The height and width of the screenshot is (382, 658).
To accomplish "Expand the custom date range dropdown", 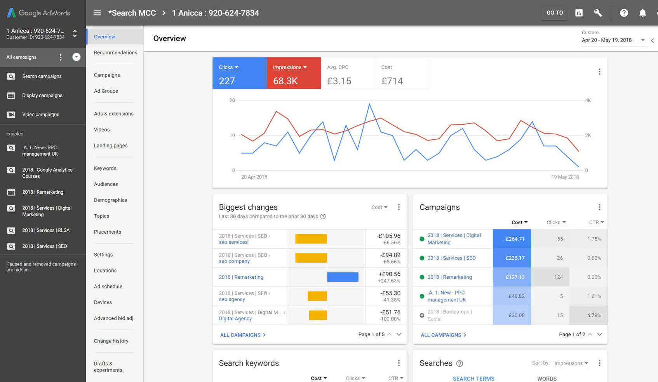I will [x=642, y=40].
